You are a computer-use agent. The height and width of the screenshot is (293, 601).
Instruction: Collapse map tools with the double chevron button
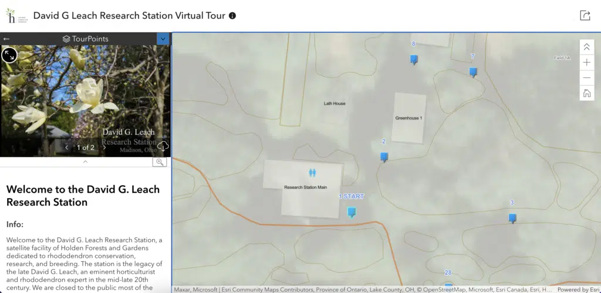[586, 47]
